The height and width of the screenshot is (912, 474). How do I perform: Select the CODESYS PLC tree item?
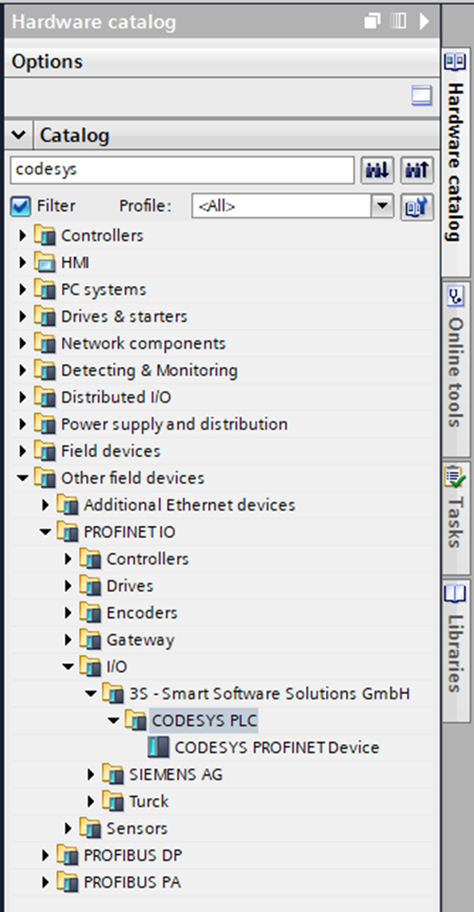[x=203, y=720]
